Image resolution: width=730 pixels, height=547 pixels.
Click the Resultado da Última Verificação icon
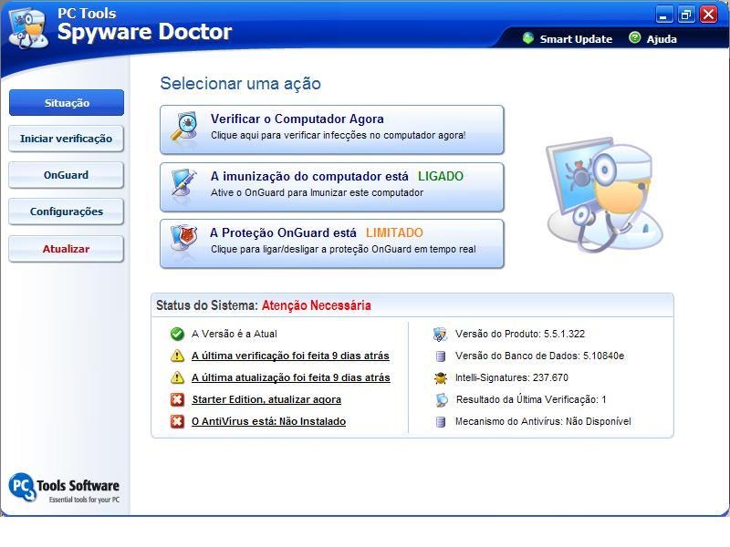click(x=441, y=399)
